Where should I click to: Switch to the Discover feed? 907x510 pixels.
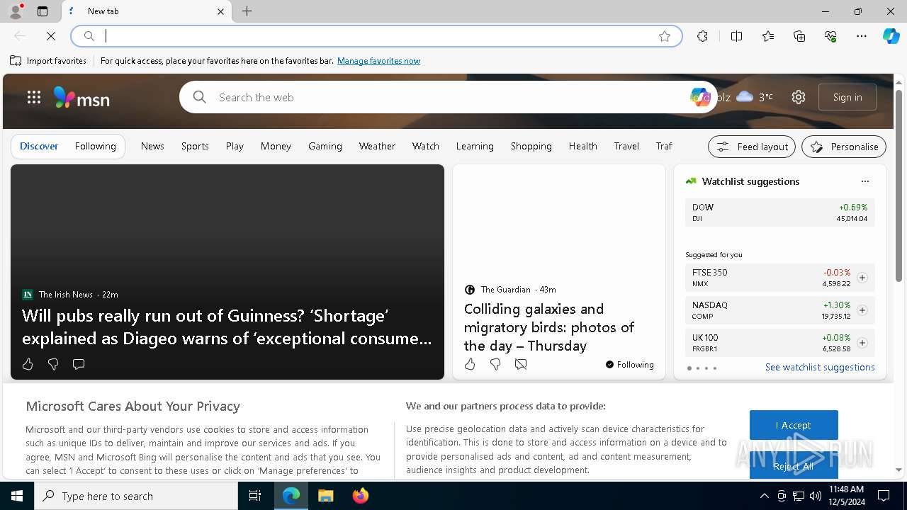39,146
